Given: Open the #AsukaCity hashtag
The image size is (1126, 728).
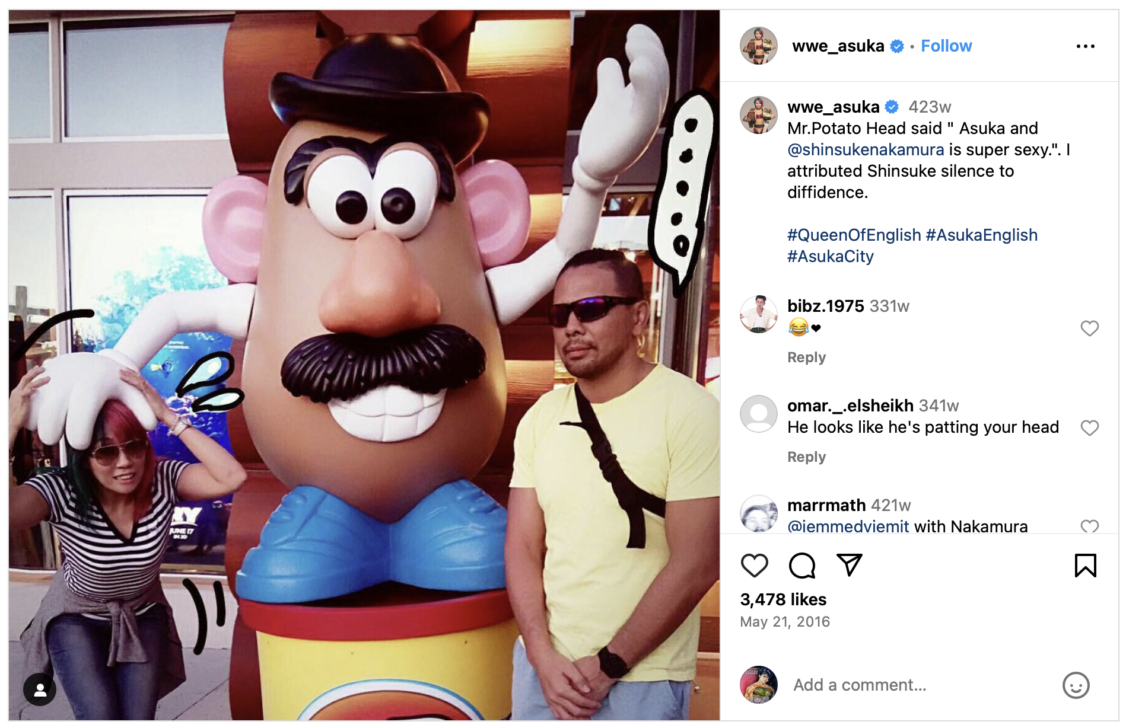Looking at the screenshot, I should (x=831, y=257).
